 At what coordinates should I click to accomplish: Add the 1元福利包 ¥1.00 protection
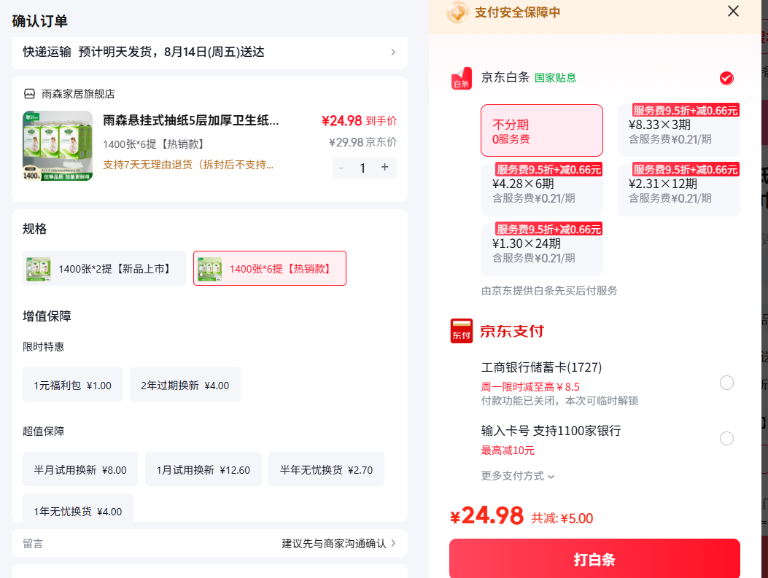(x=72, y=385)
